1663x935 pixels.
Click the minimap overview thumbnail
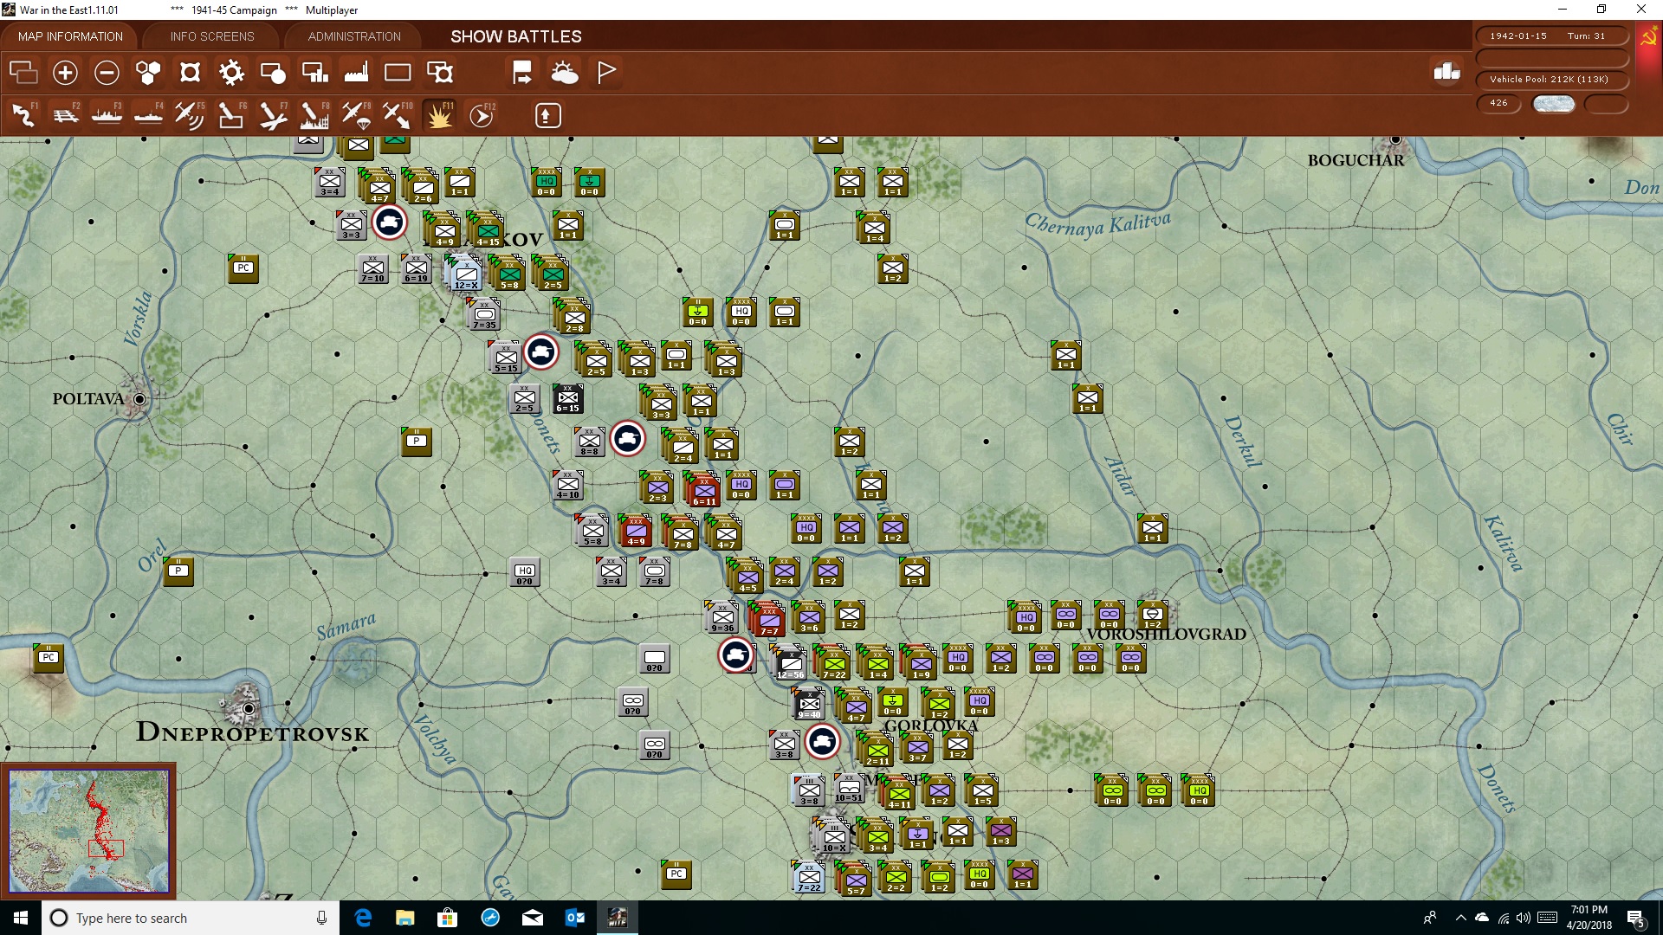coord(89,831)
